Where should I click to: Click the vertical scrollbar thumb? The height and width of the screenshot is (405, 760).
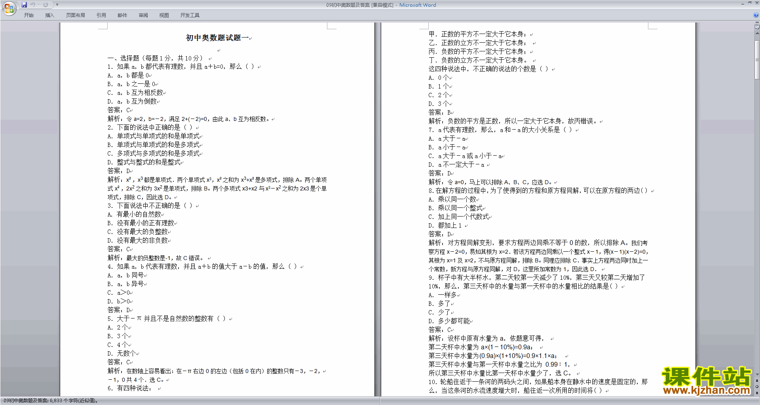coord(757,59)
